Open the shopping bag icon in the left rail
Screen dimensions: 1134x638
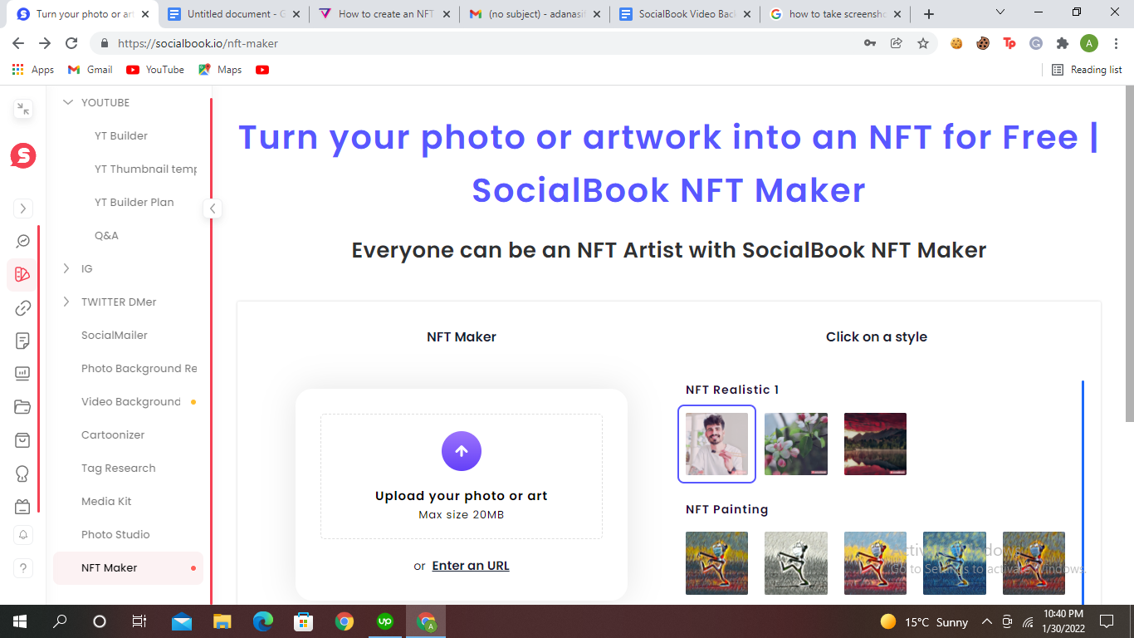23,440
